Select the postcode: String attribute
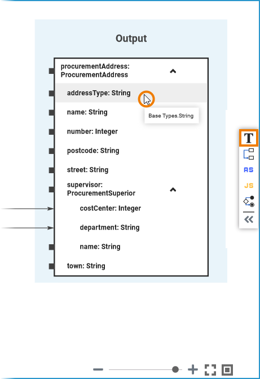 (x=93, y=151)
